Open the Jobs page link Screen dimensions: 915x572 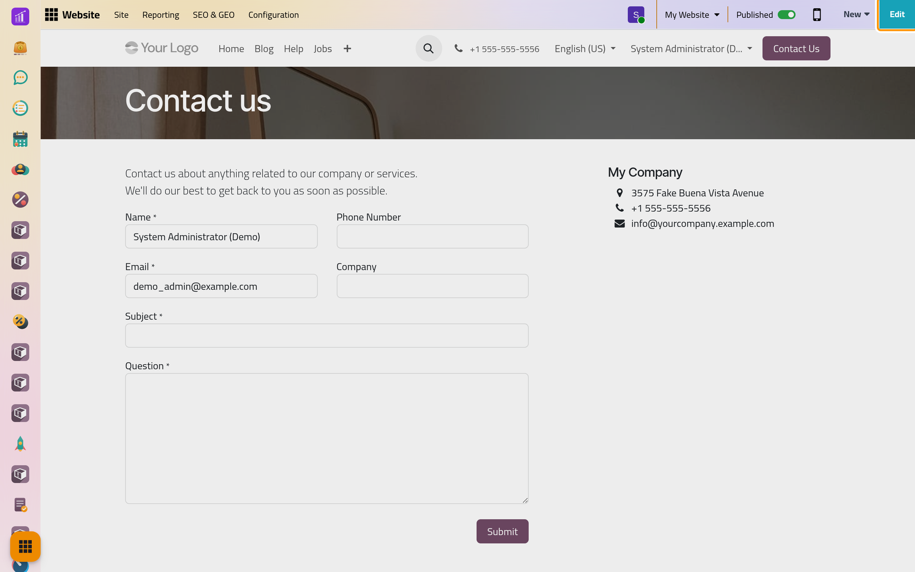[x=323, y=49]
